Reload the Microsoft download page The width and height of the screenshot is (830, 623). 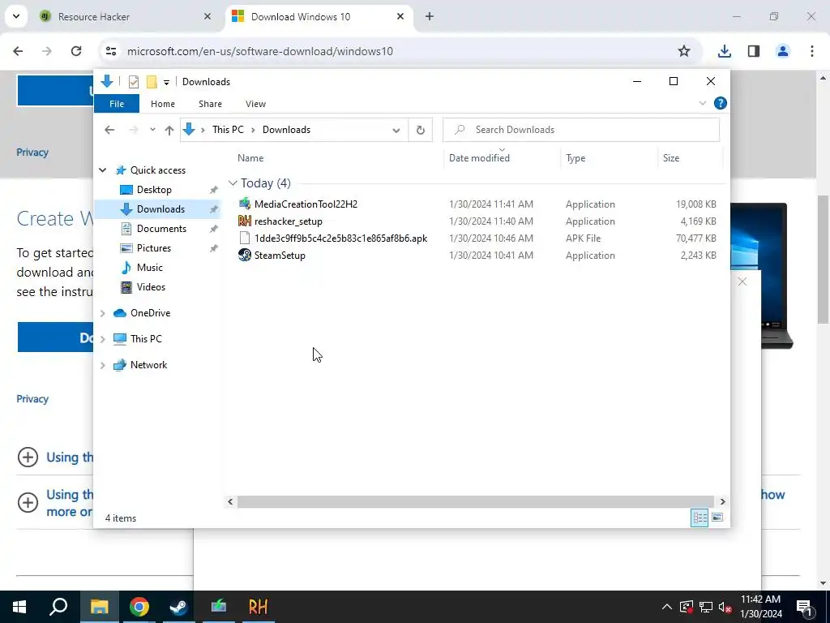point(76,51)
